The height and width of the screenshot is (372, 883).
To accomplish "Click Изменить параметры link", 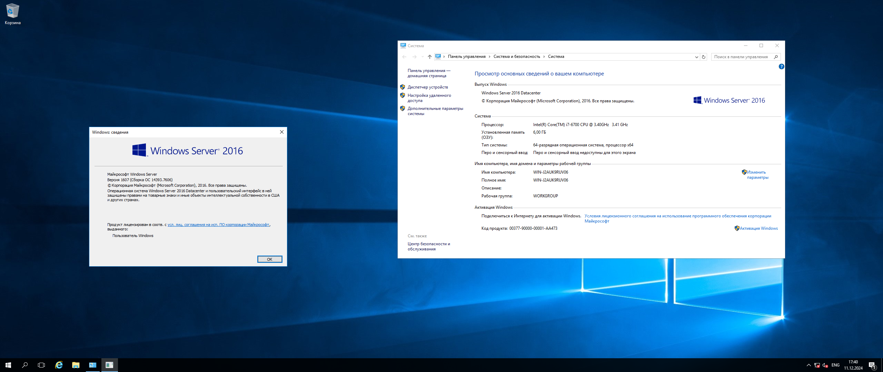I will click(757, 175).
